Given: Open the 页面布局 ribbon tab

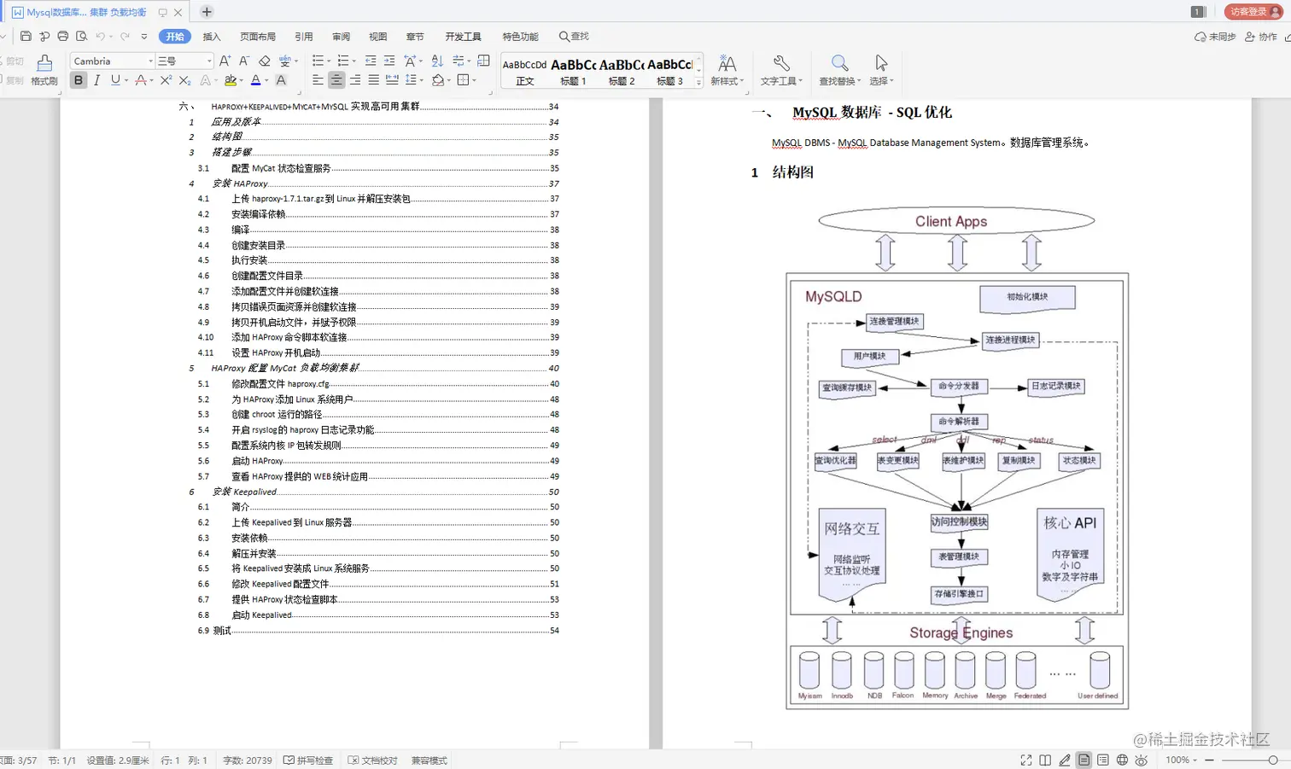Looking at the screenshot, I should pos(258,37).
